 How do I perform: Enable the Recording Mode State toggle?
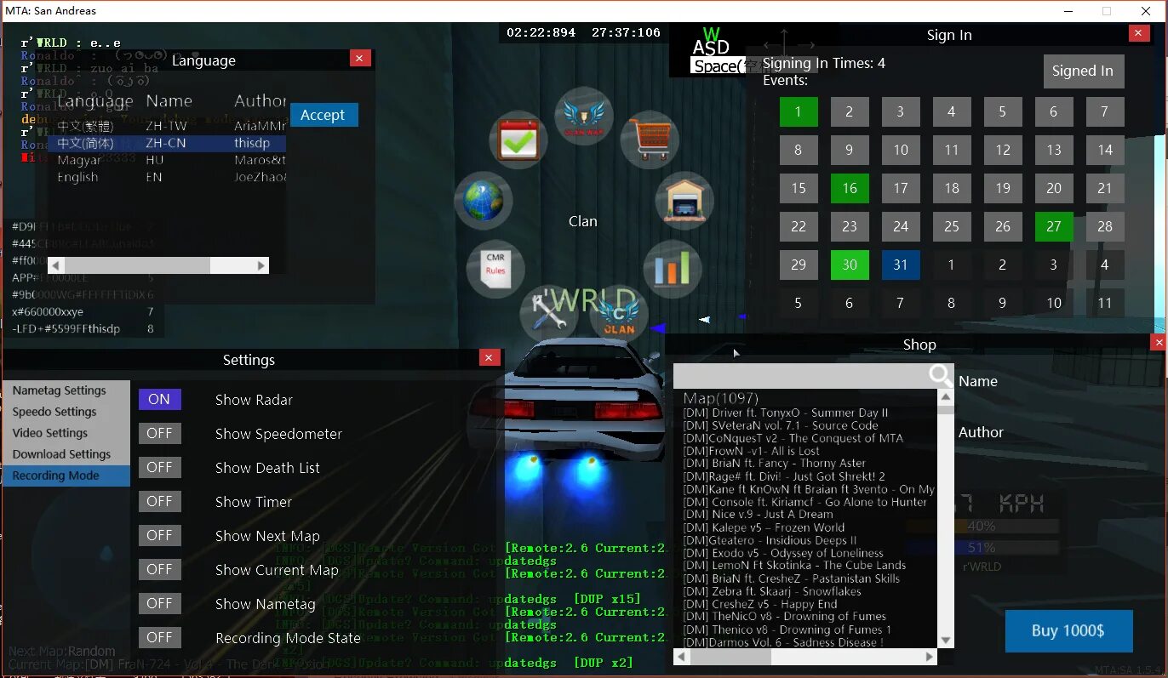(x=160, y=637)
